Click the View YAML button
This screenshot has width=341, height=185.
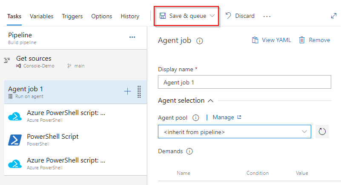(272, 40)
